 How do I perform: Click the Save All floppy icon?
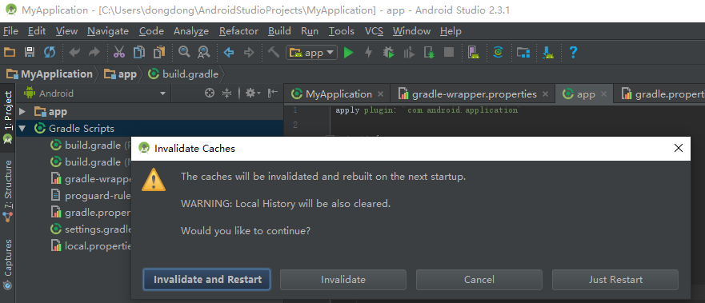tap(30, 53)
